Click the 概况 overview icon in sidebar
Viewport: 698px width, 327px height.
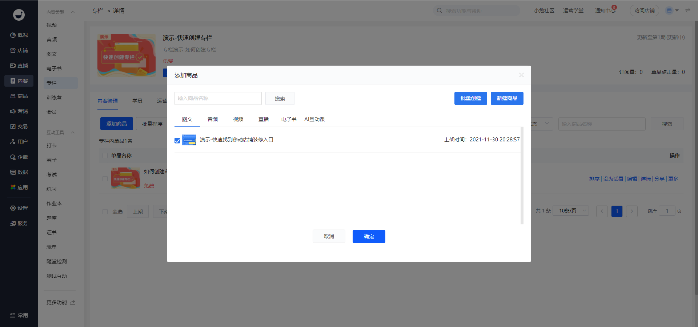[x=13, y=35]
